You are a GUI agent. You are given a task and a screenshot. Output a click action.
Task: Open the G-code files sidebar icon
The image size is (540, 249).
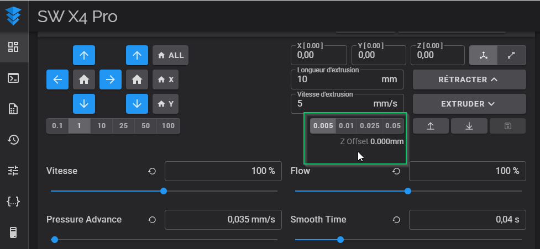point(13,109)
